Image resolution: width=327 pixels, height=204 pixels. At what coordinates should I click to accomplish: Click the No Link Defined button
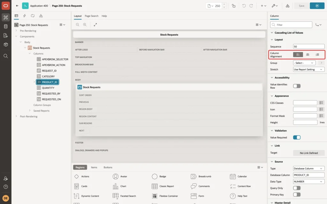pyautogui.click(x=309, y=153)
